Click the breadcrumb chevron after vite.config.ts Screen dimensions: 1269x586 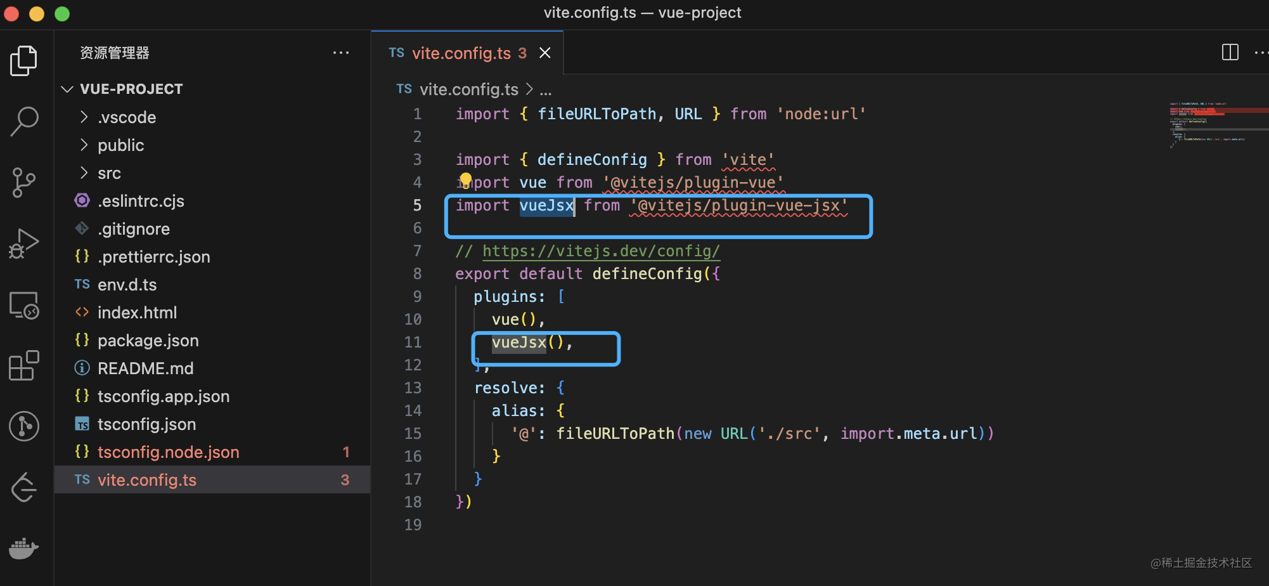click(x=529, y=89)
